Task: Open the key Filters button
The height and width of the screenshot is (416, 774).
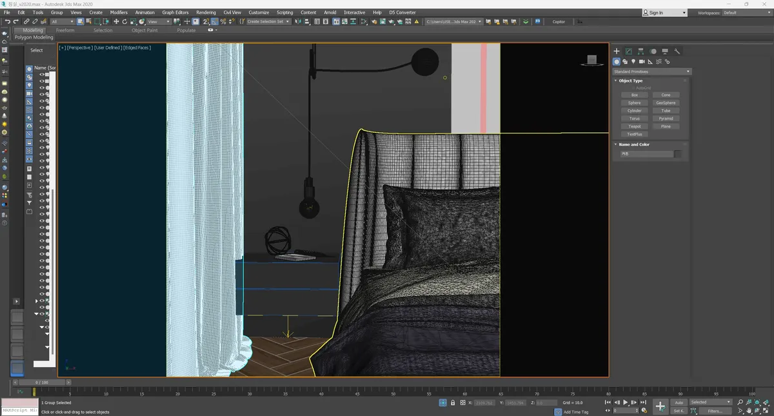Action: point(715,411)
